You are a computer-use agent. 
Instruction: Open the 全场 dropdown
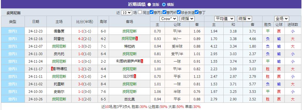pos(282,19)
